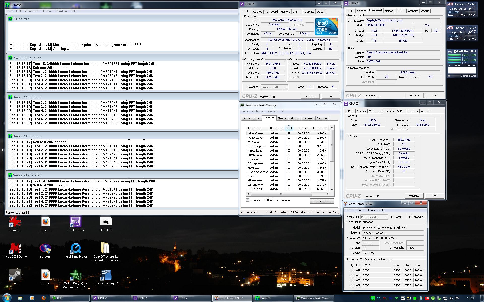Launch Steam from the desktop
The height and width of the screenshot is (302, 484).
point(15,277)
